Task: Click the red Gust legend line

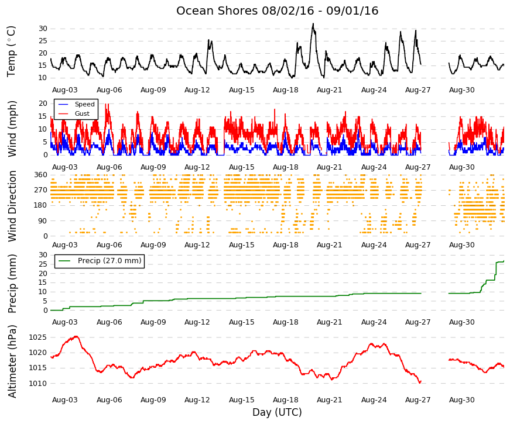Action: click(63, 113)
